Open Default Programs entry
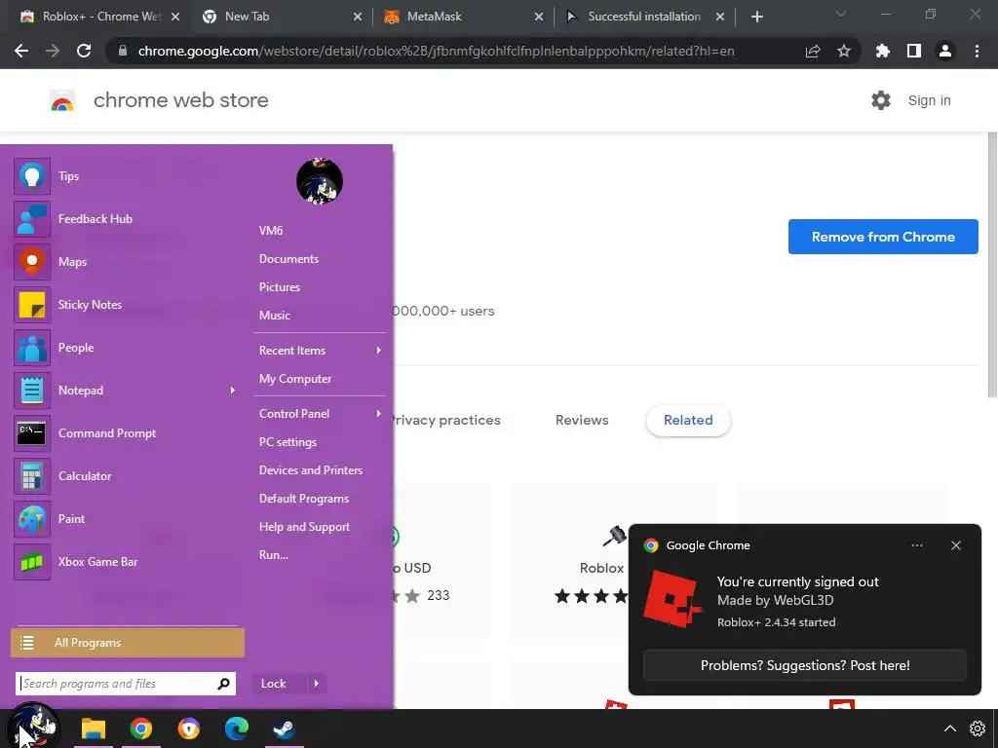Image resolution: width=998 pixels, height=748 pixels. tap(304, 499)
